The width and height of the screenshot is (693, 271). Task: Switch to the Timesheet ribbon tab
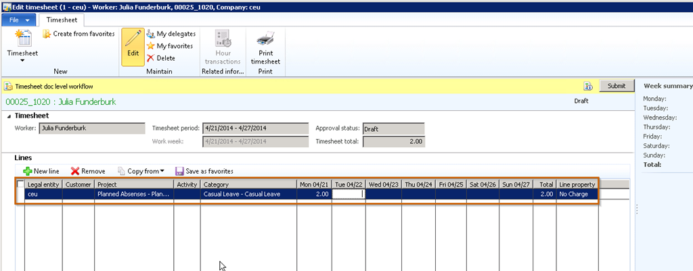pos(66,20)
